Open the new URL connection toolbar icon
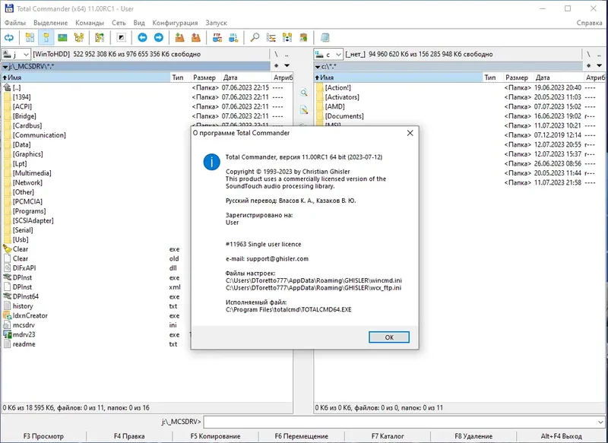This screenshot has width=608, height=443. (233, 37)
